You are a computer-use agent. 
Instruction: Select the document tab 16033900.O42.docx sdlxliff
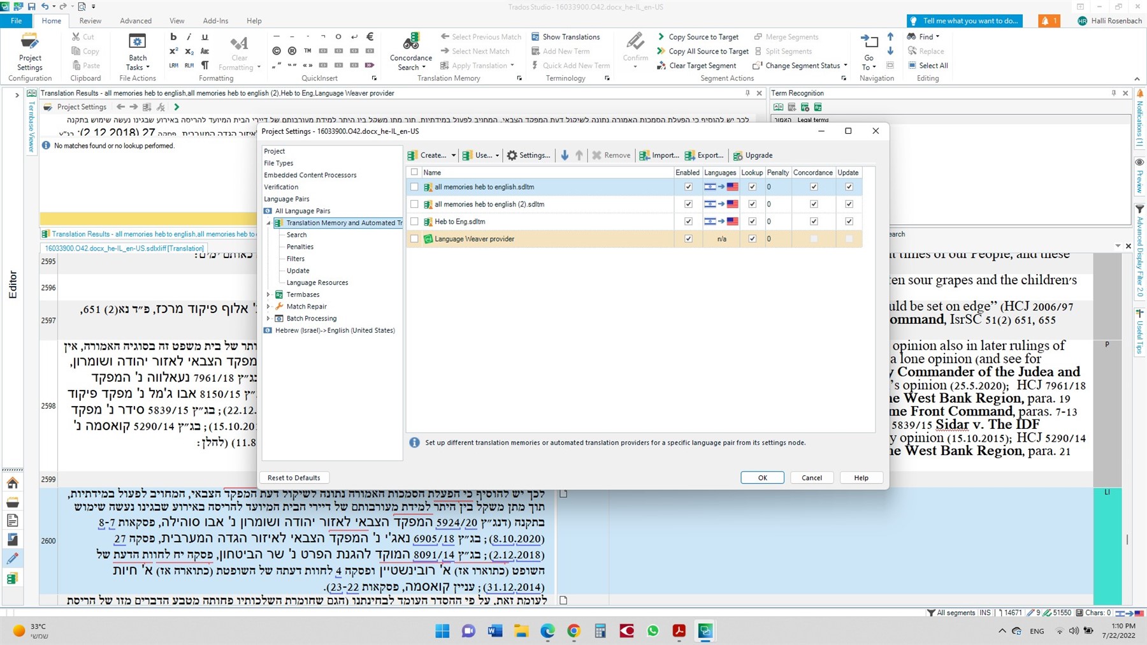pyautogui.click(x=124, y=249)
